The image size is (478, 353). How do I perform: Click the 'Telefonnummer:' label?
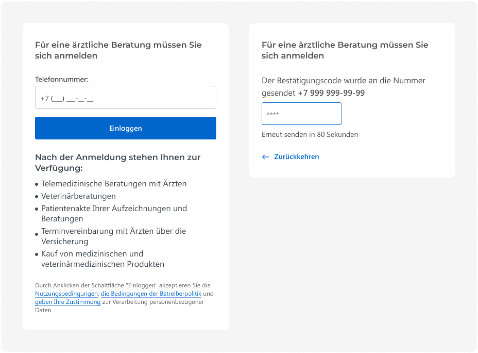point(62,80)
